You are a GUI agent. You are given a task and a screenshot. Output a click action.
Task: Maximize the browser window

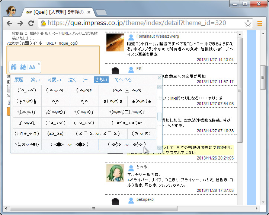coord(245,4)
